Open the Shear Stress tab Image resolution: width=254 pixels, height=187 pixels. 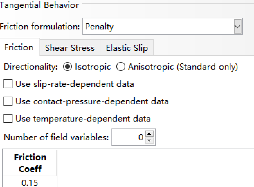point(70,48)
